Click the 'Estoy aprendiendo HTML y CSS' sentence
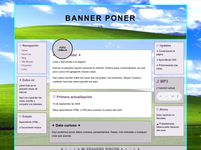This screenshot has height=150, width=201. click(x=87, y=110)
